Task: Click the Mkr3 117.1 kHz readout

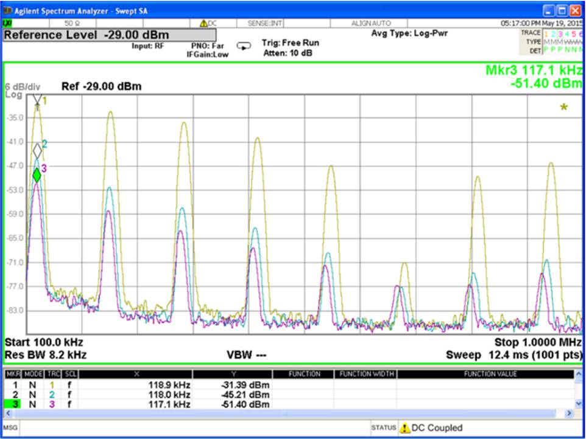Action: 534,71
